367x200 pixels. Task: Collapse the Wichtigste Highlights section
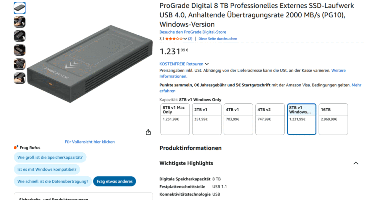(x=355, y=163)
